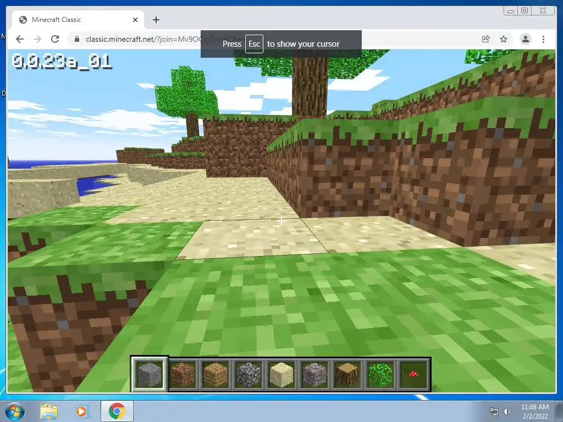
Task: Open the volume speaker tray icon
Action: point(507,412)
